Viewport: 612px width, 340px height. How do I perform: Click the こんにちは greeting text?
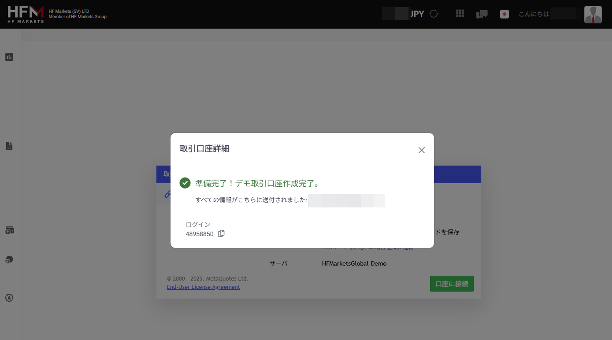[x=534, y=14]
